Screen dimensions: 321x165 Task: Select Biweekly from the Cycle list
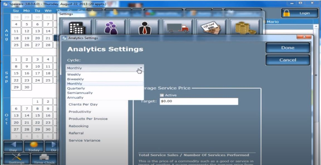(105, 79)
